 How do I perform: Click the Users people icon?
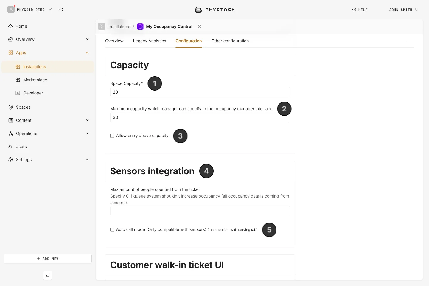tap(10, 147)
